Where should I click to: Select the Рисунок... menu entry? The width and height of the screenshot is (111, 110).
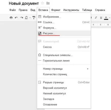[64, 33]
